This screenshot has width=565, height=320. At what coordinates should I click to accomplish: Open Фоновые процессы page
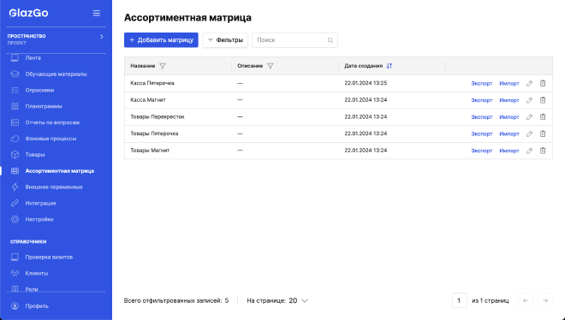tap(51, 139)
